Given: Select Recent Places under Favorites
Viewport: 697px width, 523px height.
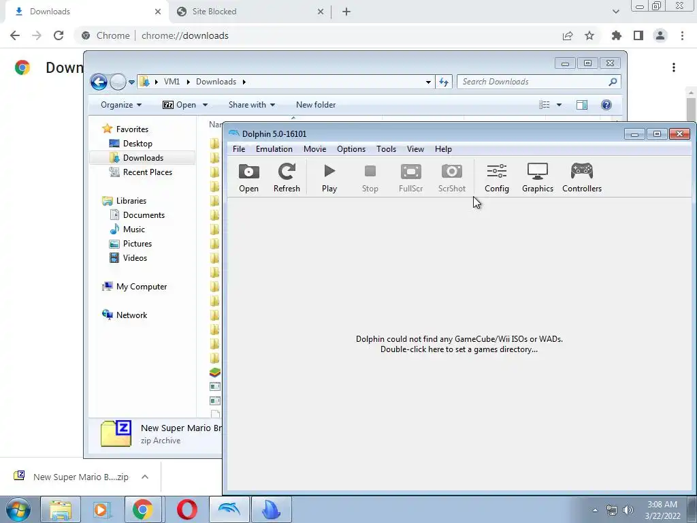Looking at the screenshot, I should point(148,172).
